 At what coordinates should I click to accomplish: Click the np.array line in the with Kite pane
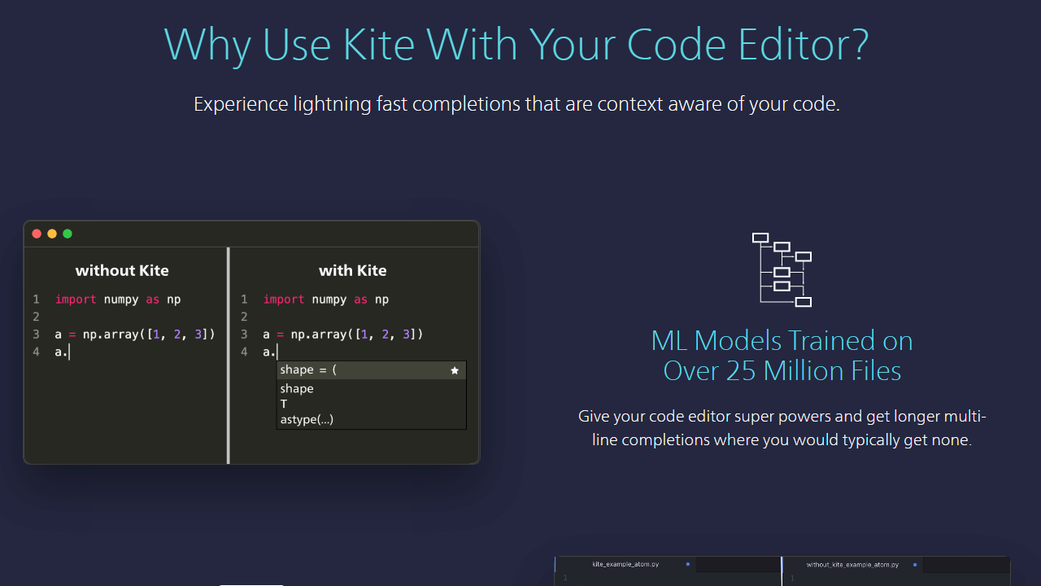(x=342, y=335)
